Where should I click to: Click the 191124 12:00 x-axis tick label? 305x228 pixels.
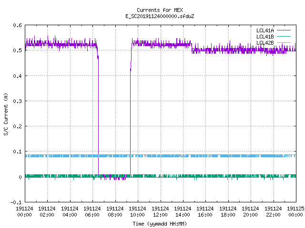(x=160, y=211)
